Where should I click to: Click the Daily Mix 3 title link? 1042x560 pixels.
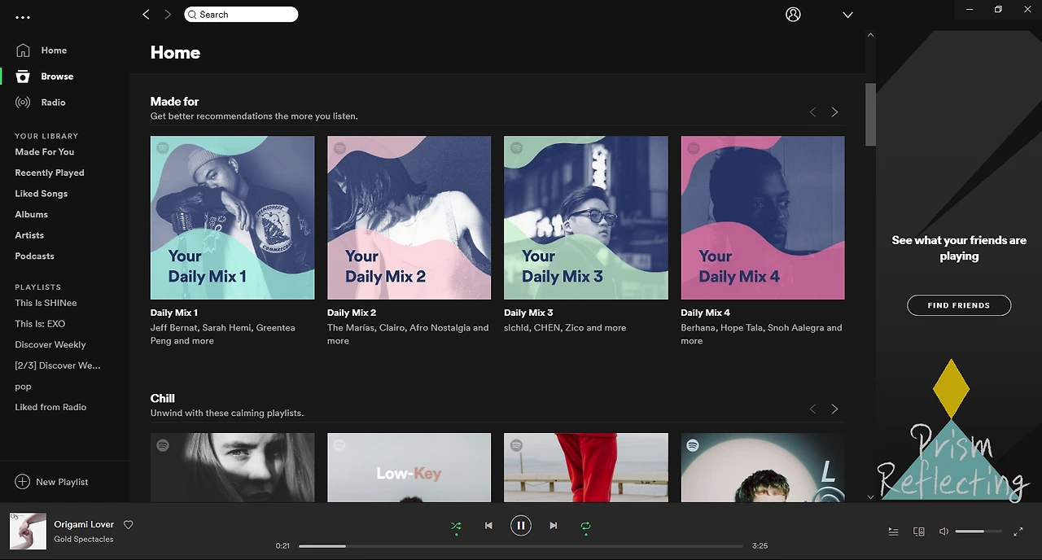click(x=528, y=313)
